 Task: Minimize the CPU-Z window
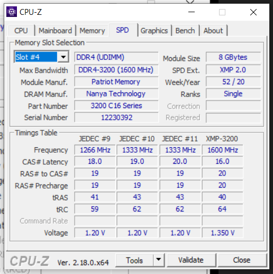192,12
